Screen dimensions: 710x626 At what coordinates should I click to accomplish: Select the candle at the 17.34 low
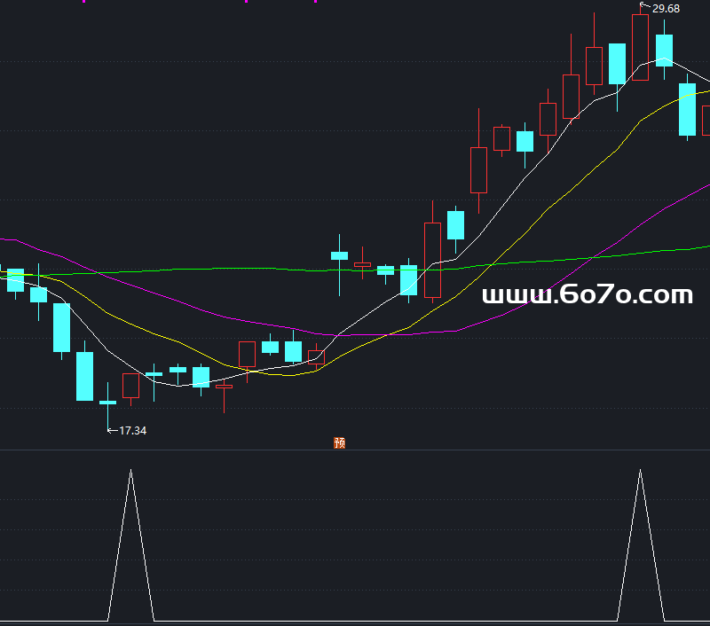pyautogui.click(x=107, y=402)
